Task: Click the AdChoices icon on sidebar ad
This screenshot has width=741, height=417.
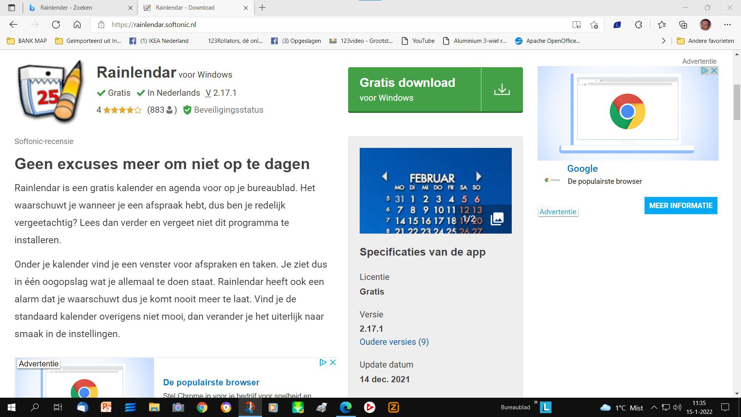Action: click(705, 71)
